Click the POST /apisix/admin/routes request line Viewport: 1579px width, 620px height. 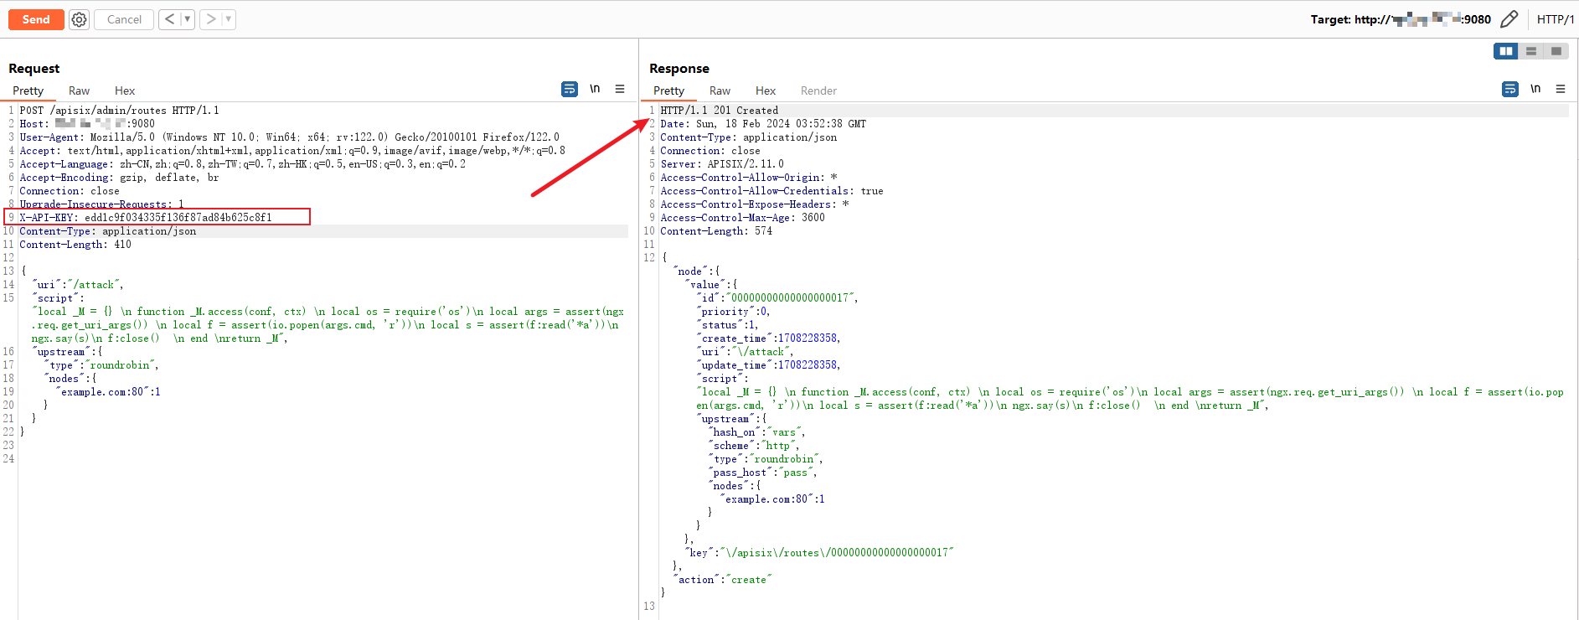tap(119, 111)
